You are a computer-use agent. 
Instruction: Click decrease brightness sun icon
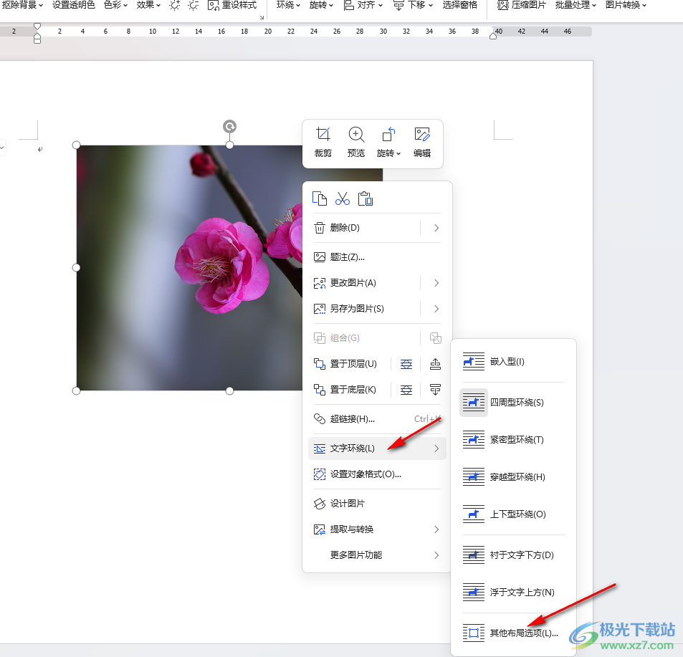click(194, 5)
